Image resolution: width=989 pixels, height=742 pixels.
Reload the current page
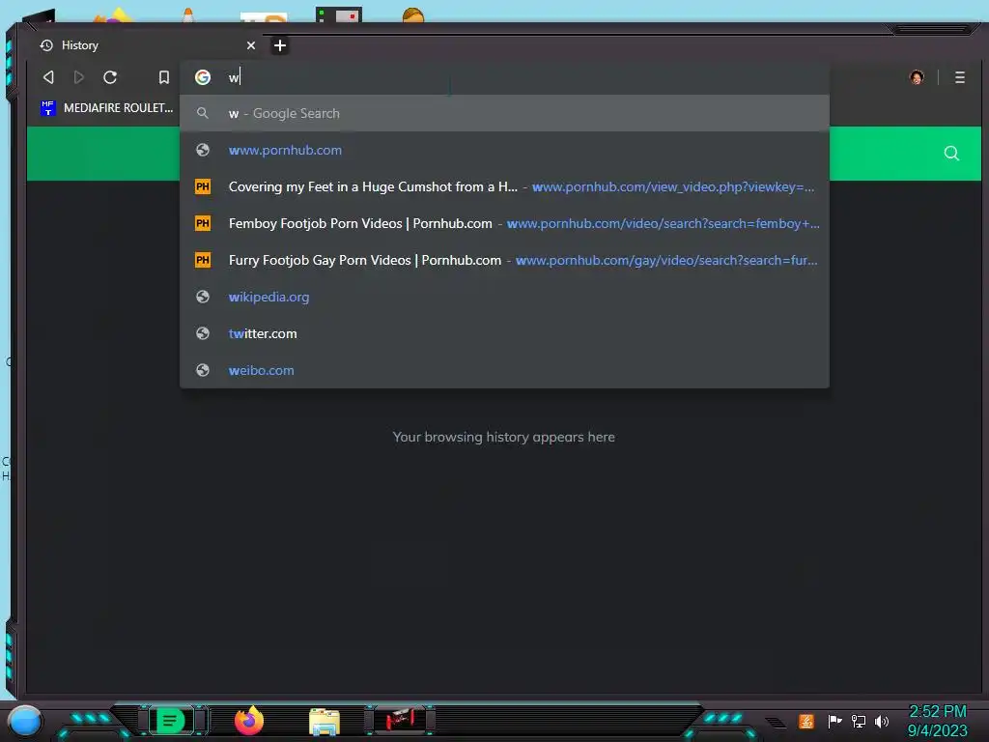point(110,77)
